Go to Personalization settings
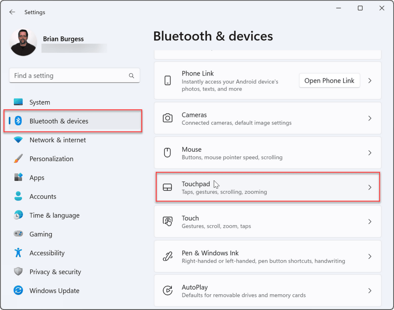Image resolution: width=394 pixels, height=310 pixels. pos(51,159)
